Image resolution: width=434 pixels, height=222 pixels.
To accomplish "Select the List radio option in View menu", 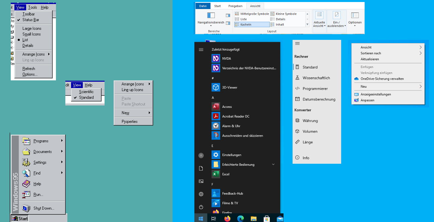I will tap(34, 40).
